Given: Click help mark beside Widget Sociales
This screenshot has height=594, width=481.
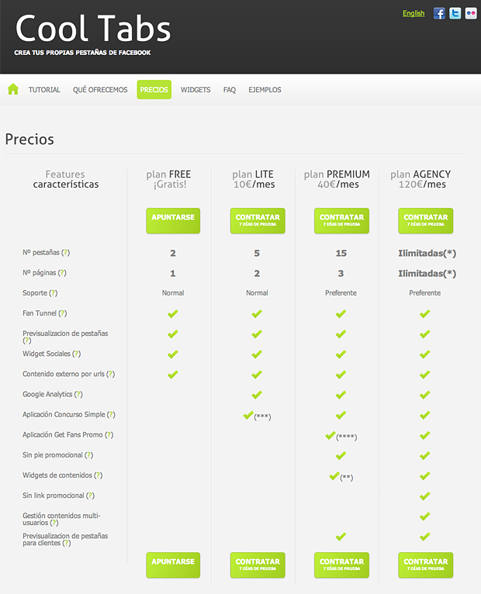Looking at the screenshot, I should coord(76,354).
